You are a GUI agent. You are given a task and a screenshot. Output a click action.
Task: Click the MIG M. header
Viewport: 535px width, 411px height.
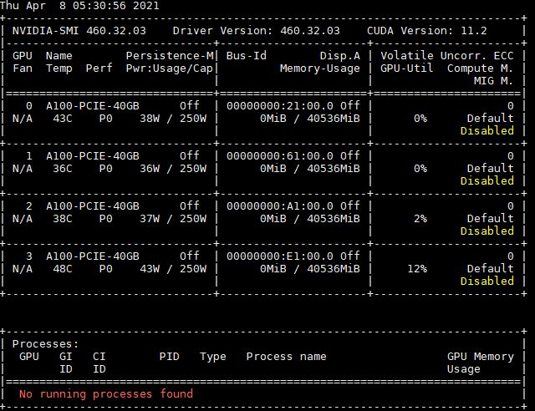pos(493,81)
